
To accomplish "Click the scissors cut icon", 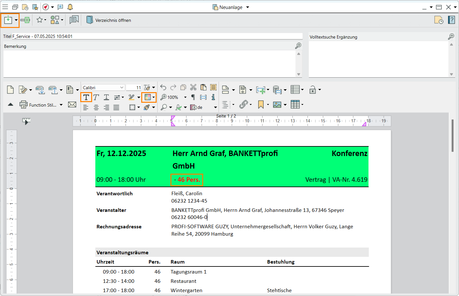I will [193, 87].
